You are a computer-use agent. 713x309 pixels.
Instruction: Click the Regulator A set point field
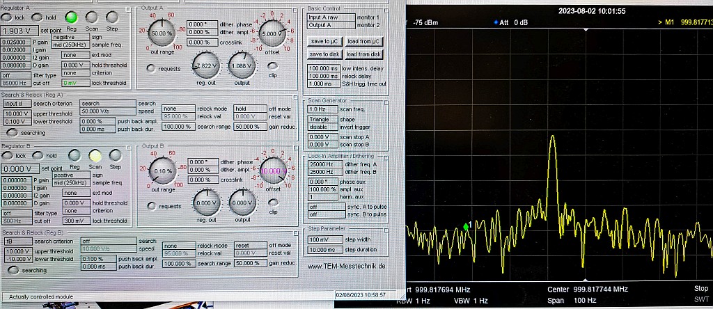(19, 31)
